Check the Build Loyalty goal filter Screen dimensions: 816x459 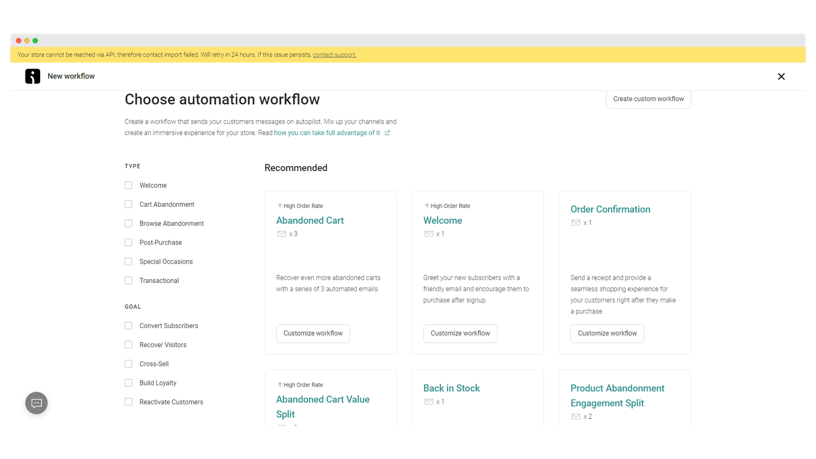(x=129, y=383)
